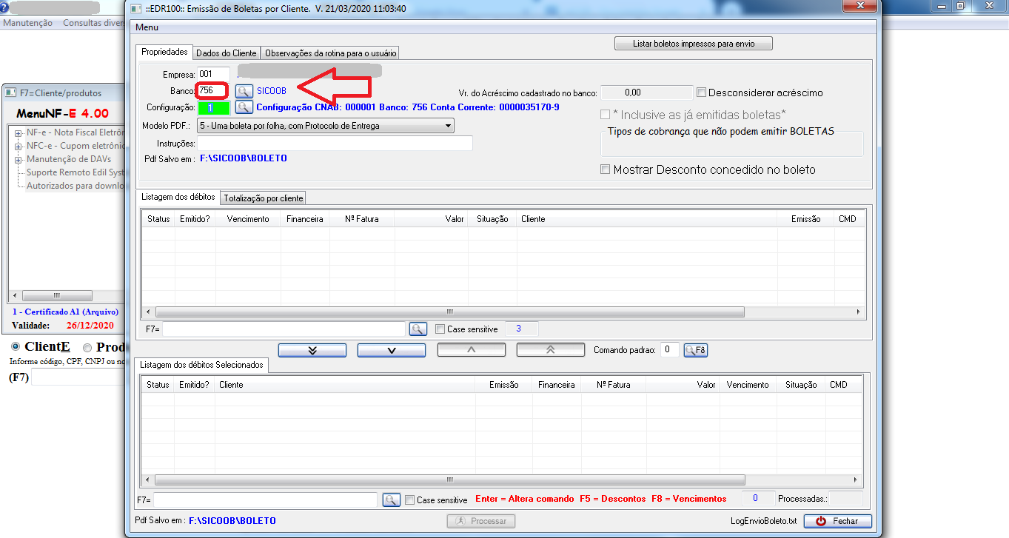The image size is (1009, 538).
Task: Toggle upper Case sensitive checkbox
Action: (x=440, y=329)
